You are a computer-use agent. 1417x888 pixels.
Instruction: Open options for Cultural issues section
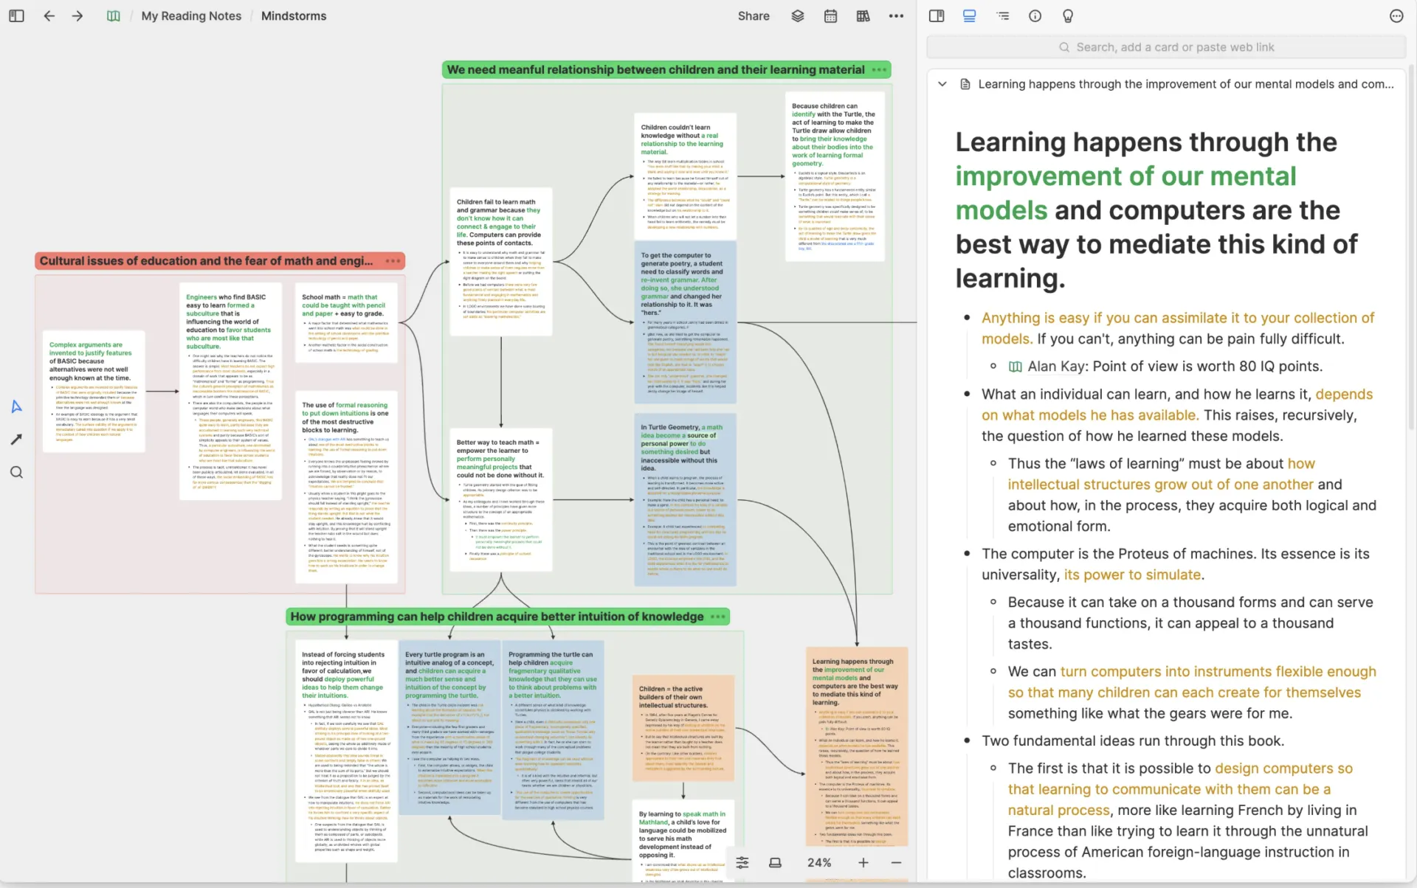click(x=393, y=261)
